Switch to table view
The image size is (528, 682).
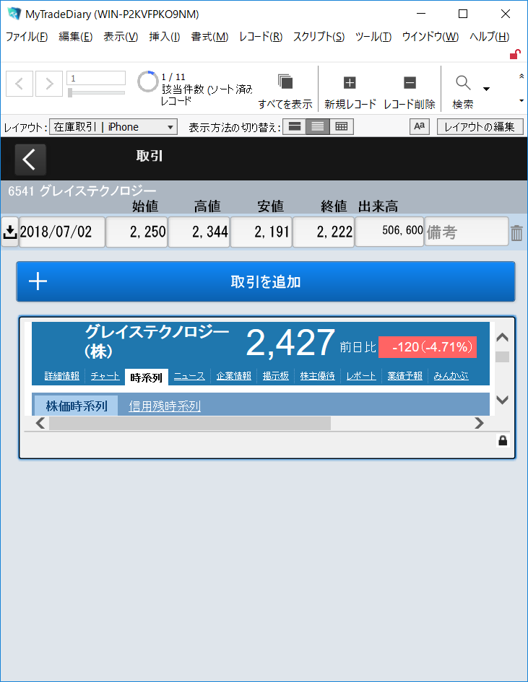341,126
